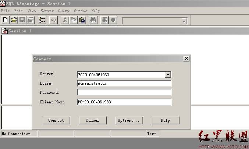Screen dimensions: 249x149
Task: Click the Open file folder icon
Action: coord(14,20)
